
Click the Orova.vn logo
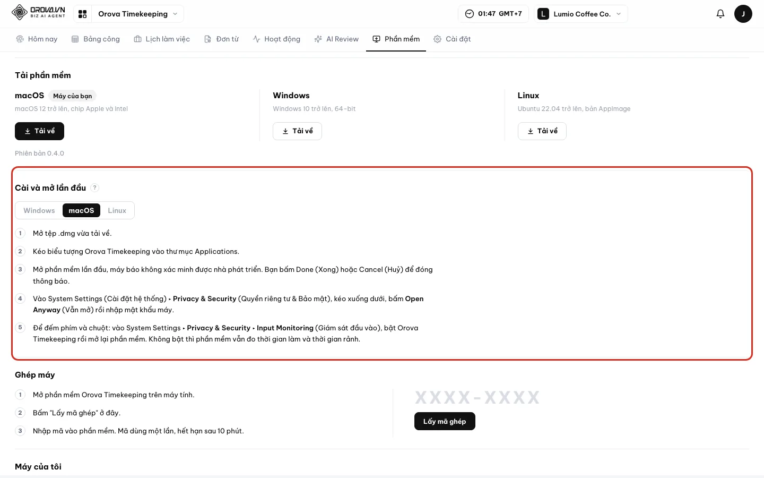pyautogui.click(x=38, y=12)
